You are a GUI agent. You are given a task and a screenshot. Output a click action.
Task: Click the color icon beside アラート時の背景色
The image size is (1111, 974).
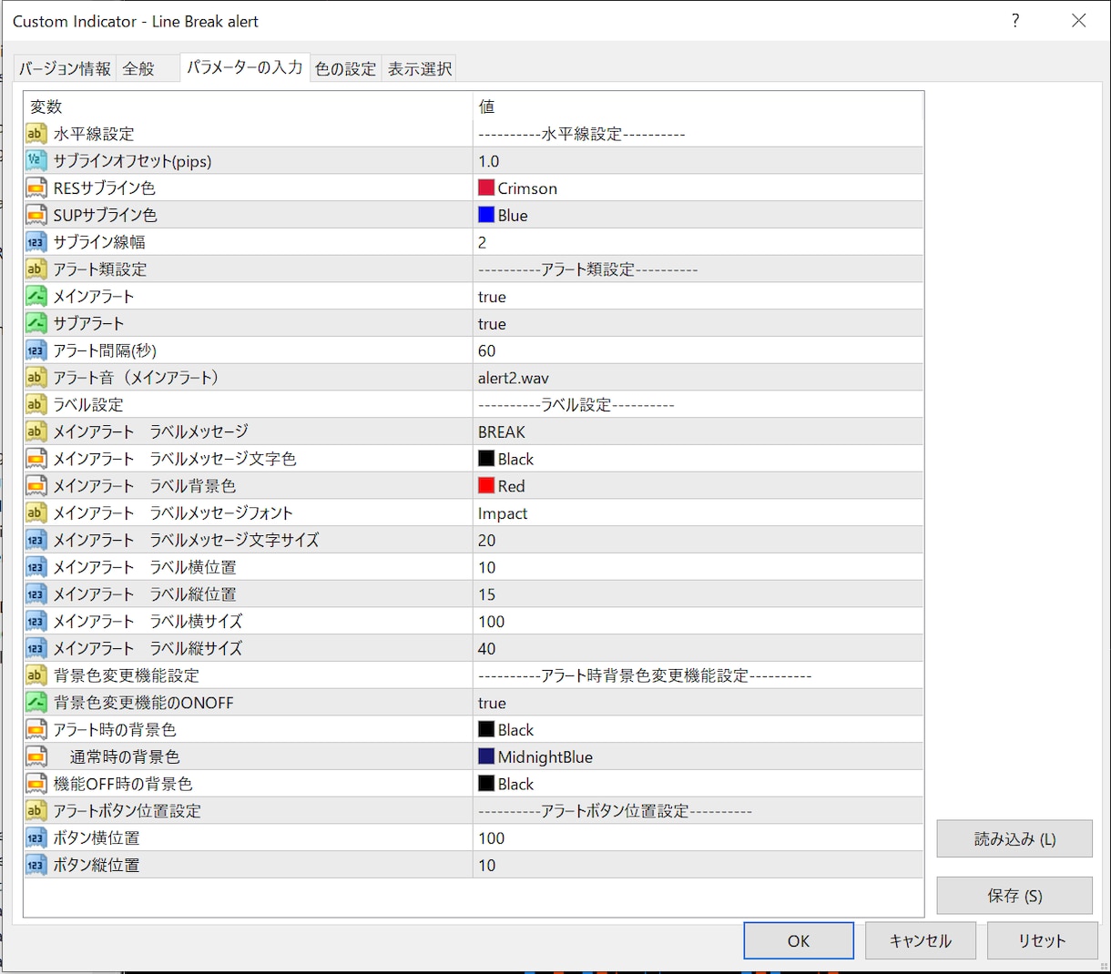click(x=36, y=730)
